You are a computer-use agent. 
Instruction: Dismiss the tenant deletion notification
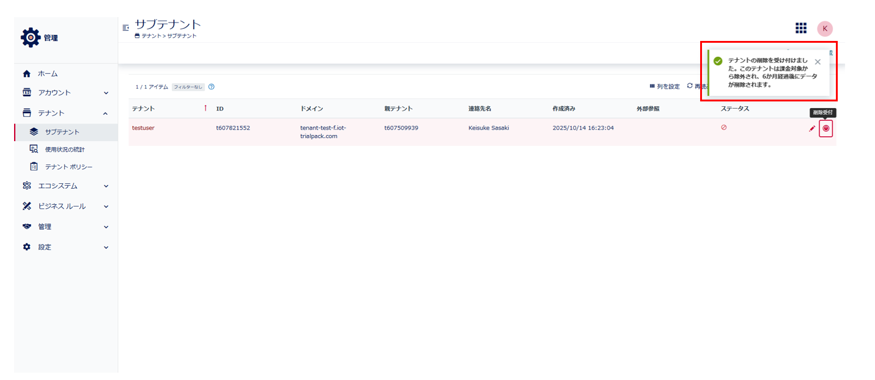click(818, 62)
